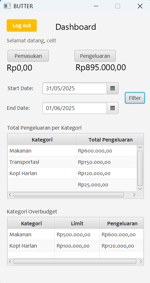Click into the End Date field
This screenshot has width=150, height=283.
pyautogui.click(x=75, y=108)
